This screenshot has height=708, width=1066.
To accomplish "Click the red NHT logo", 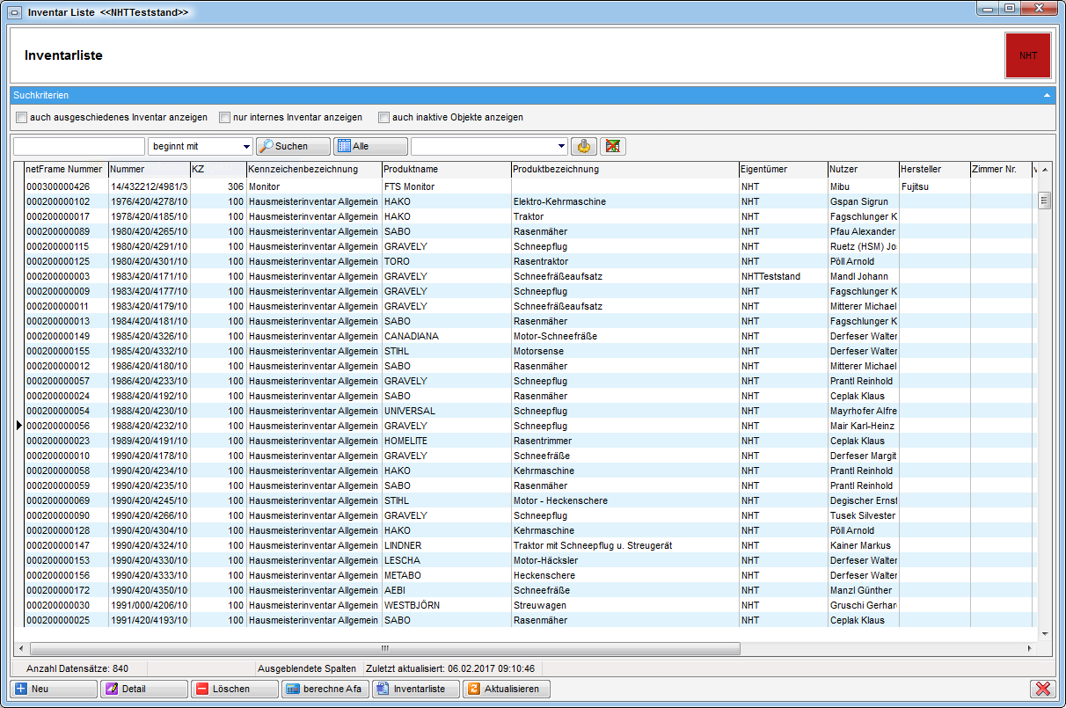I will tap(1027, 55).
